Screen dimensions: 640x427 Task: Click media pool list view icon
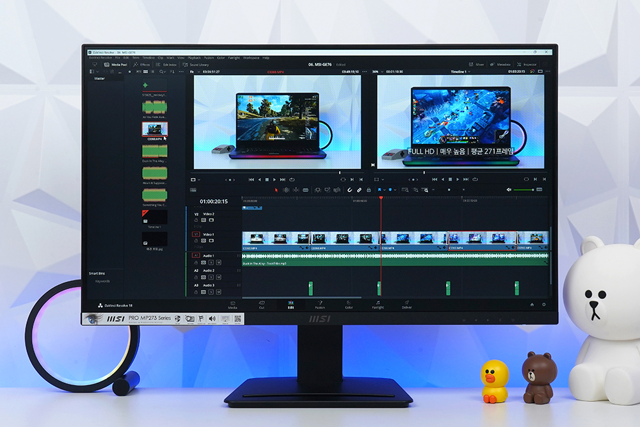tap(153, 72)
